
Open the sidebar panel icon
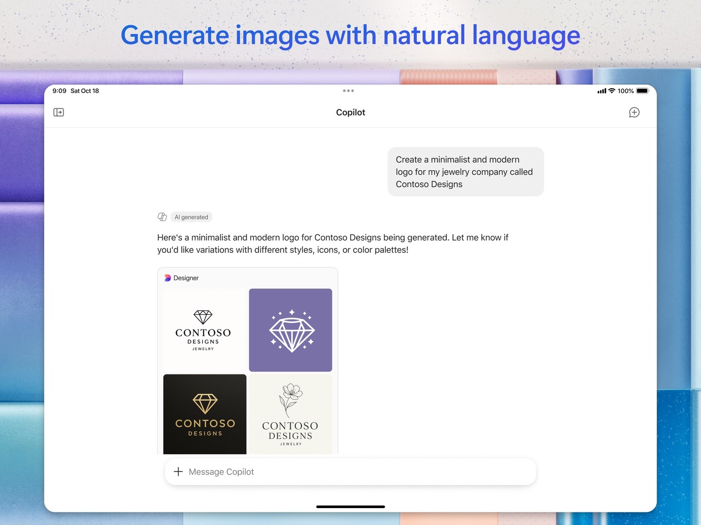[59, 112]
